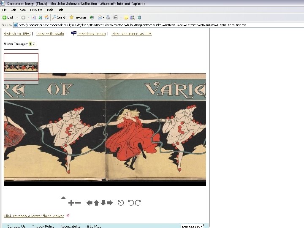Click the Messenger toolbar icon

(139, 18)
